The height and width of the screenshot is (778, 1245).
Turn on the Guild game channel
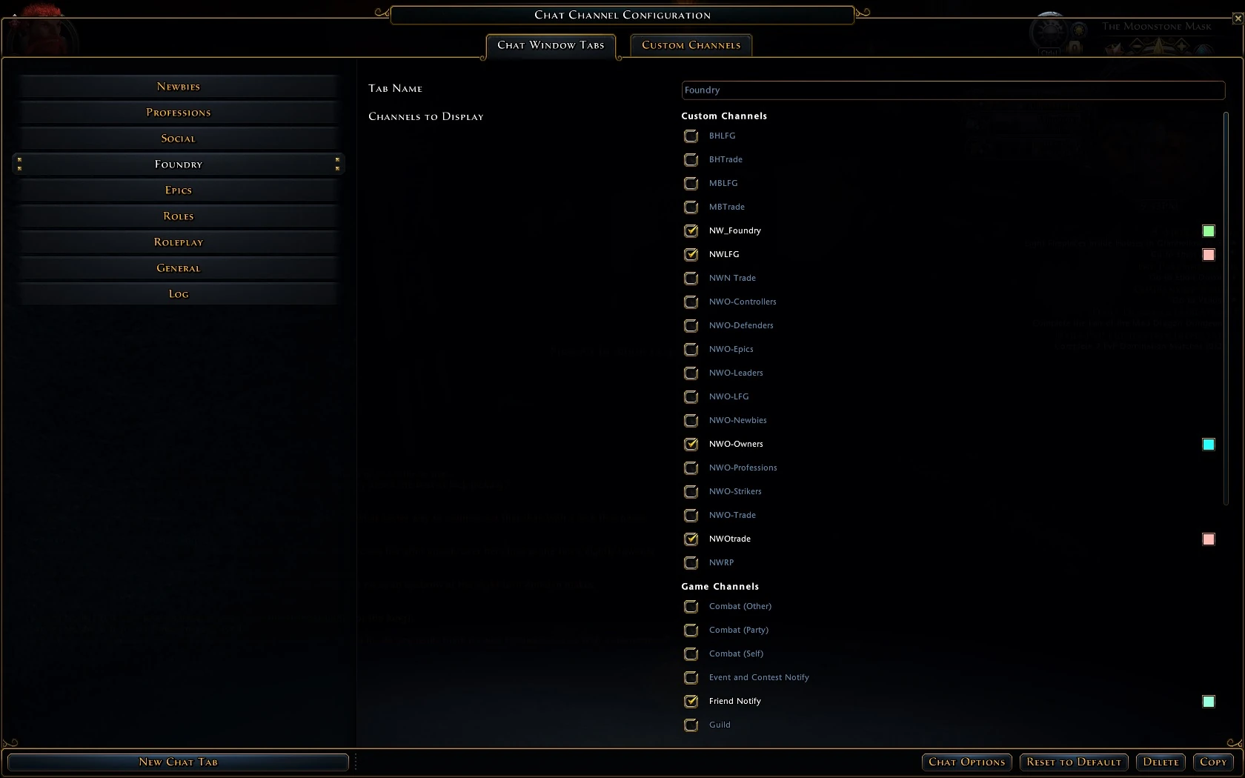point(691,725)
